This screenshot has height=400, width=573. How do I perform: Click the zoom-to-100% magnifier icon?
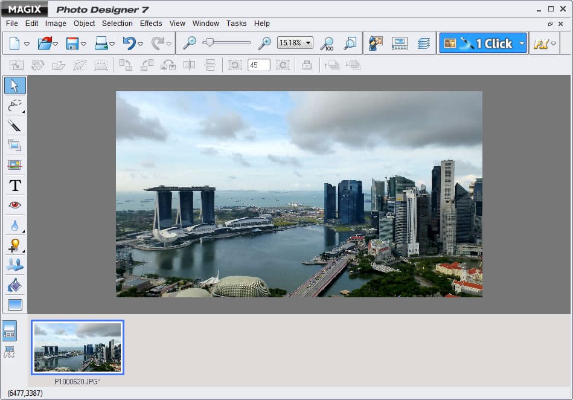(x=327, y=44)
